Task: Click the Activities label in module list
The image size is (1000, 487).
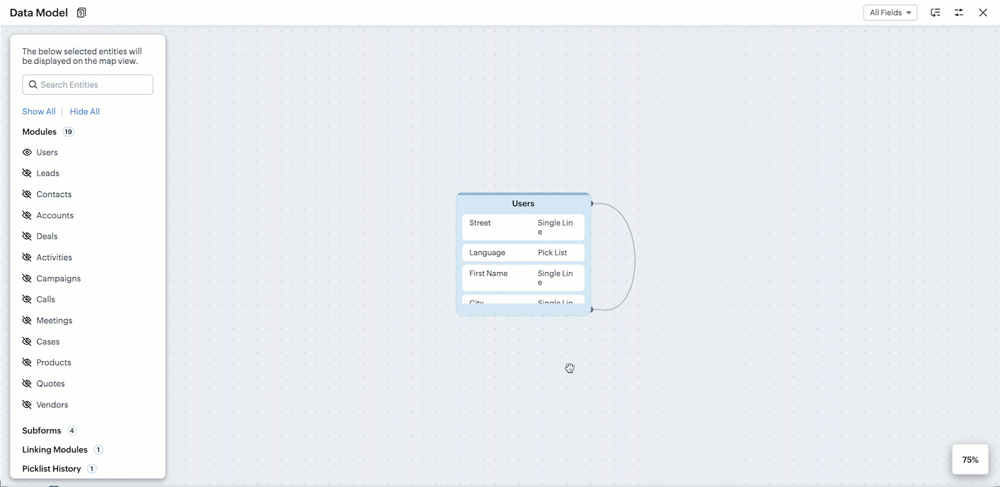Action: [54, 257]
